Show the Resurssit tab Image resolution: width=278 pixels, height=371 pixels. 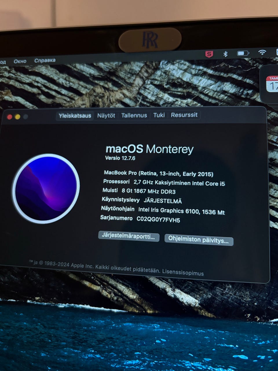[x=184, y=115]
